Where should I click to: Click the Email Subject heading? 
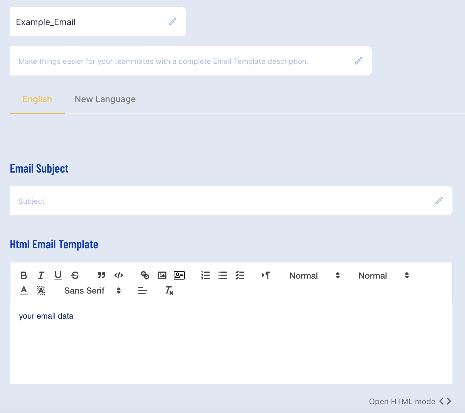(39, 169)
